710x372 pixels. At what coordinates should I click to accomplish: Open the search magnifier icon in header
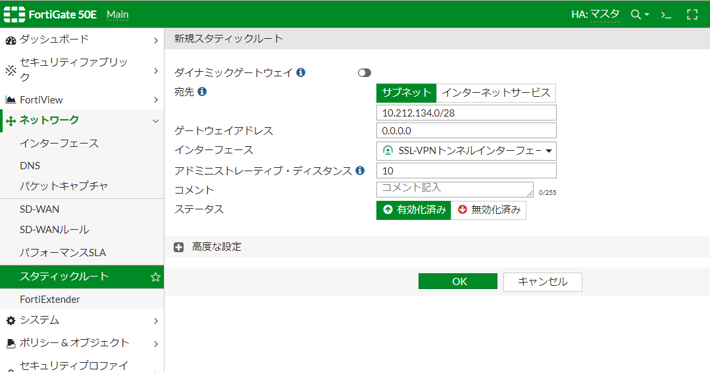636,14
